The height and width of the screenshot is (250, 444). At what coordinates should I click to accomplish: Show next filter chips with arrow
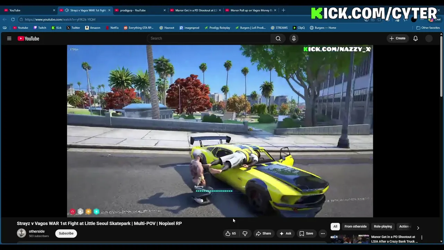click(418, 228)
